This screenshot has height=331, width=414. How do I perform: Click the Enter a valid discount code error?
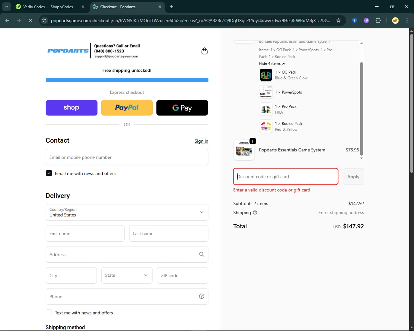coord(272,190)
